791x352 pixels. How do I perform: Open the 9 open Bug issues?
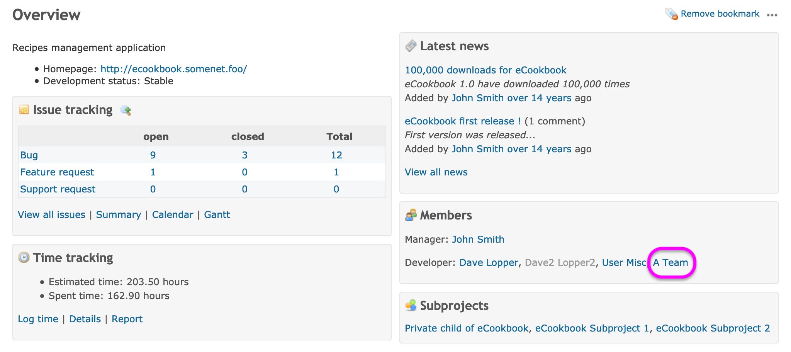click(x=153, y=155)
